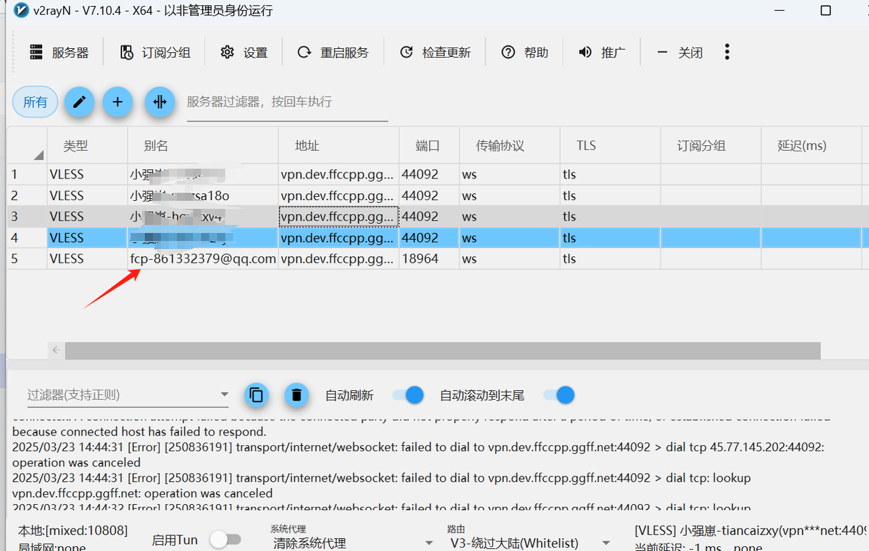
Task: Sort by the TLS column header
Action: [x=610, y=145]
